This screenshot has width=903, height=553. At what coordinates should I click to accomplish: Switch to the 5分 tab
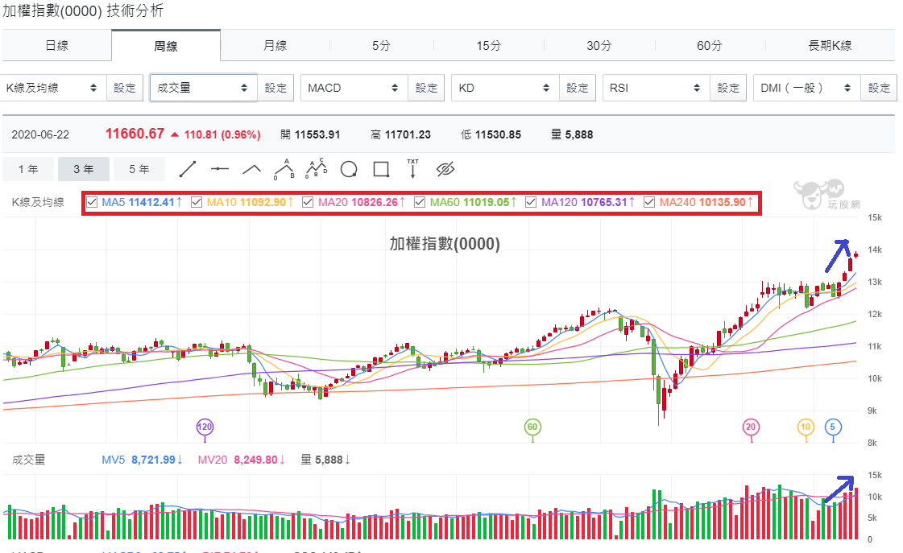point(381,45)
